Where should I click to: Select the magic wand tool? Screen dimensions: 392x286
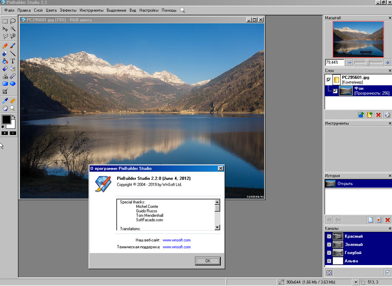[x=13, y=29]
